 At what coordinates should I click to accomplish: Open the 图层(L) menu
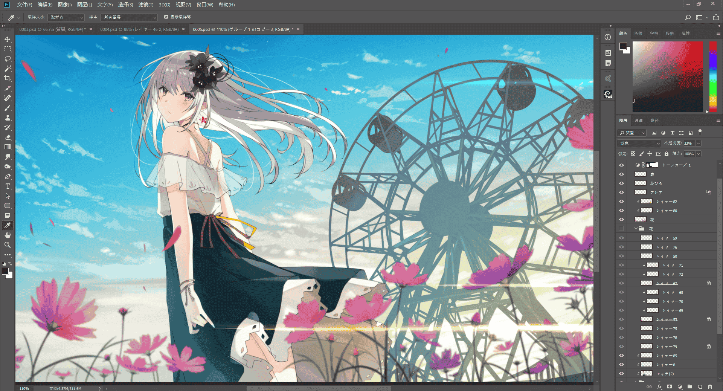coord(84,5)
